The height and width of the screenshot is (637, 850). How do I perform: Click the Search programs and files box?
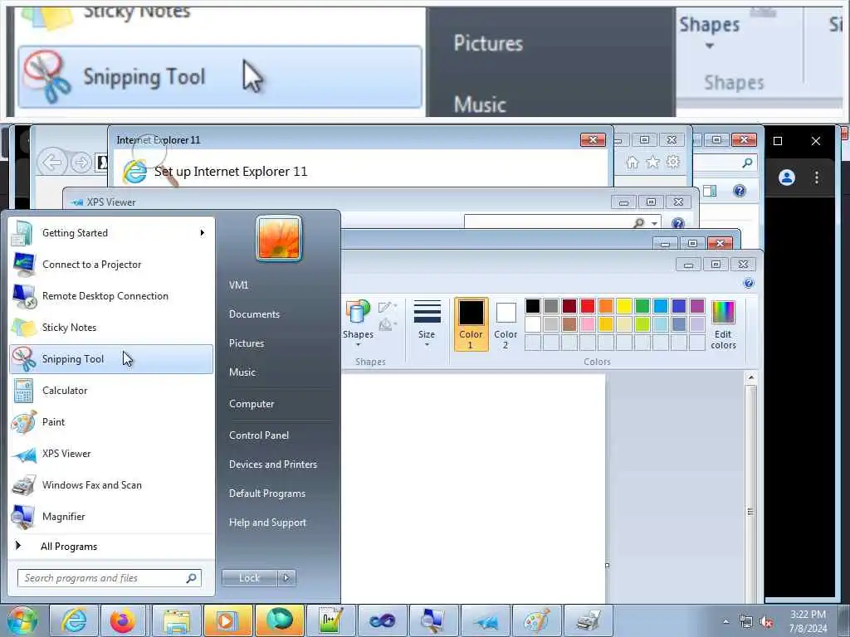[109, 578]
